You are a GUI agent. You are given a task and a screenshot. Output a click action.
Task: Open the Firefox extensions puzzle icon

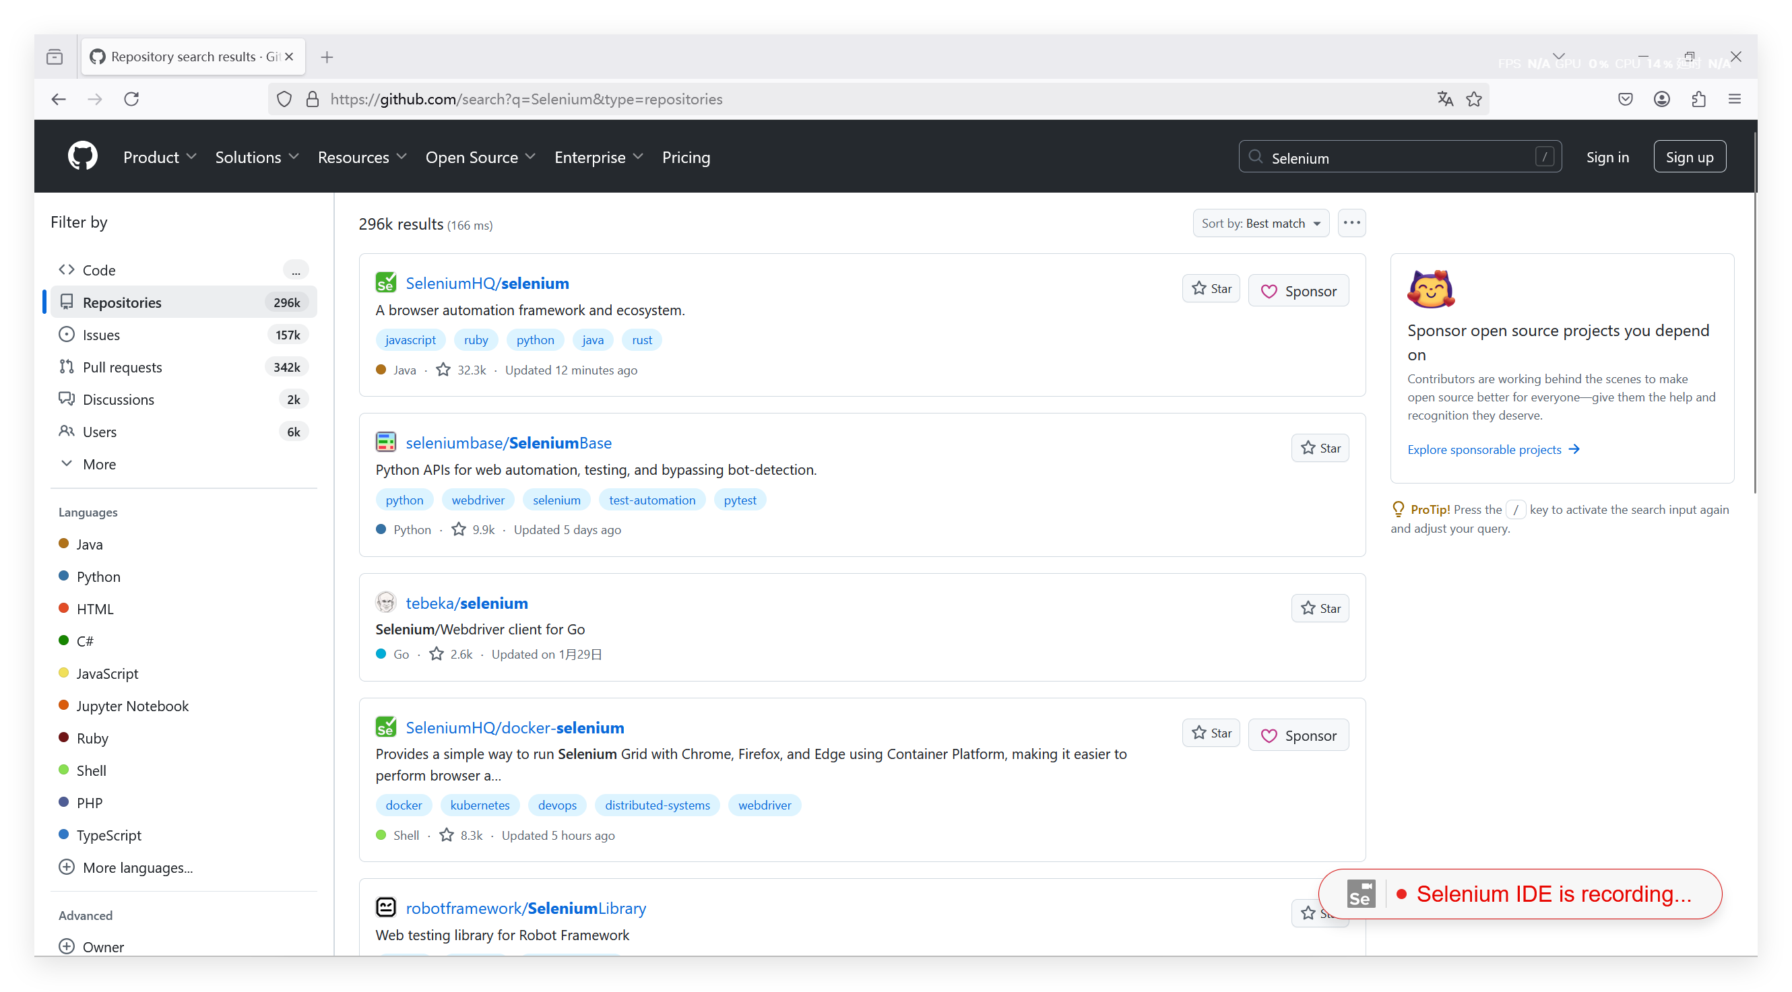(1698, 100)
